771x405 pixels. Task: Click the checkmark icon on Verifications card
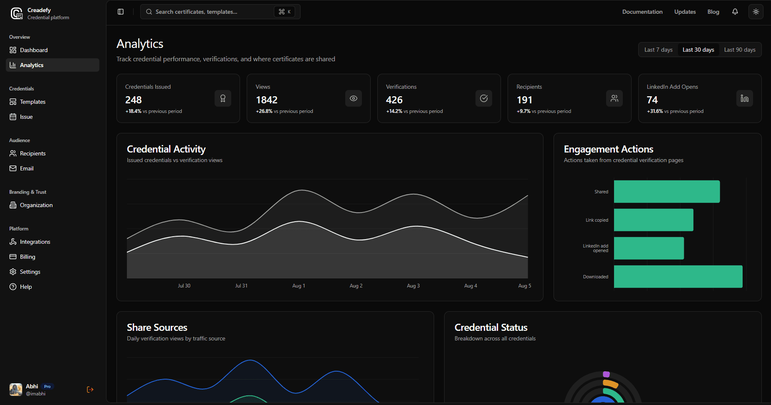click(484, 98)
